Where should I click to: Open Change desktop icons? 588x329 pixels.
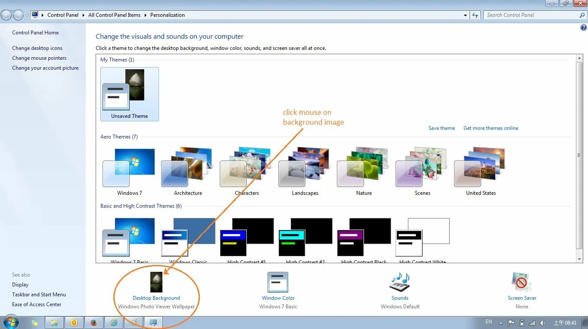37,48
